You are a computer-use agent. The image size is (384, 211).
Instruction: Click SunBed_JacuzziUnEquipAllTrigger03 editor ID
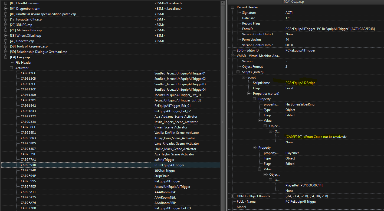coord(180,84)
